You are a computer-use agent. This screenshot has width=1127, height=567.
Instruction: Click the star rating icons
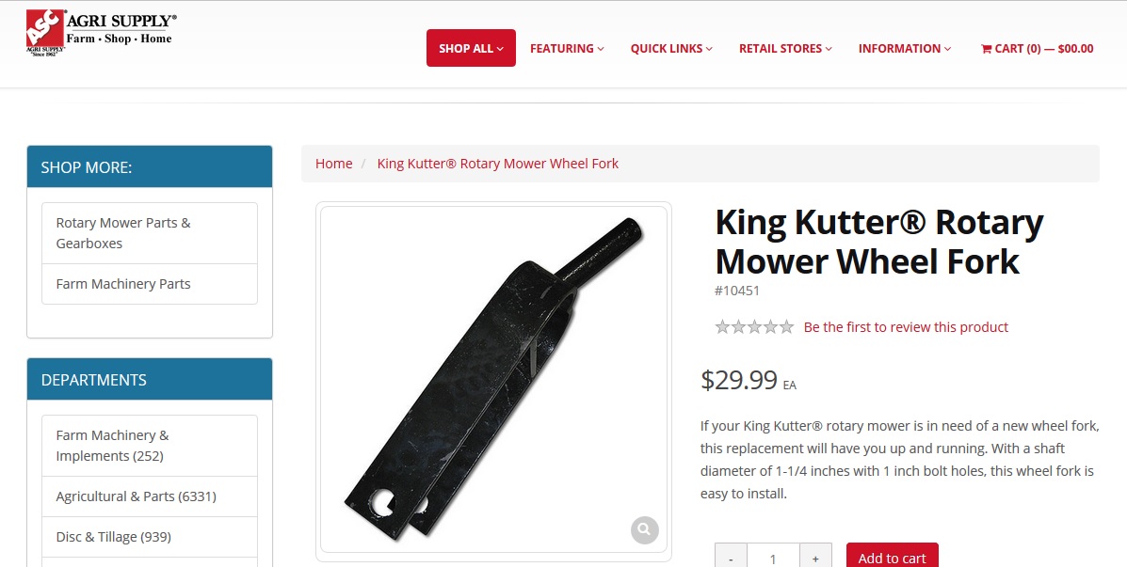pos(755,327)
